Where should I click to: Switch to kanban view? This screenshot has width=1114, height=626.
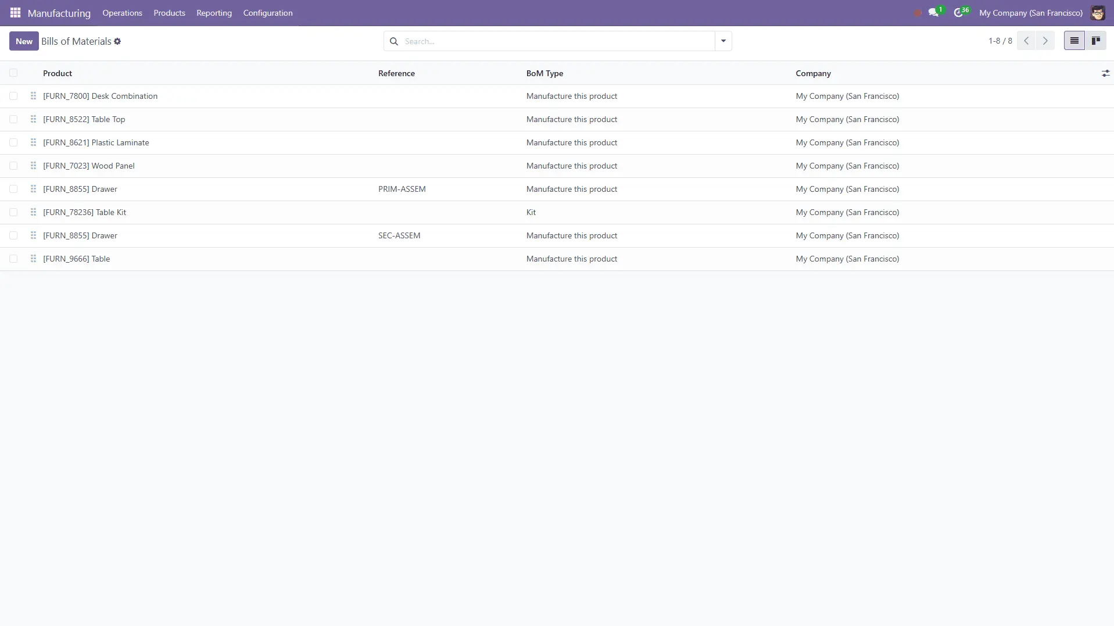[x=1095, y=41]
